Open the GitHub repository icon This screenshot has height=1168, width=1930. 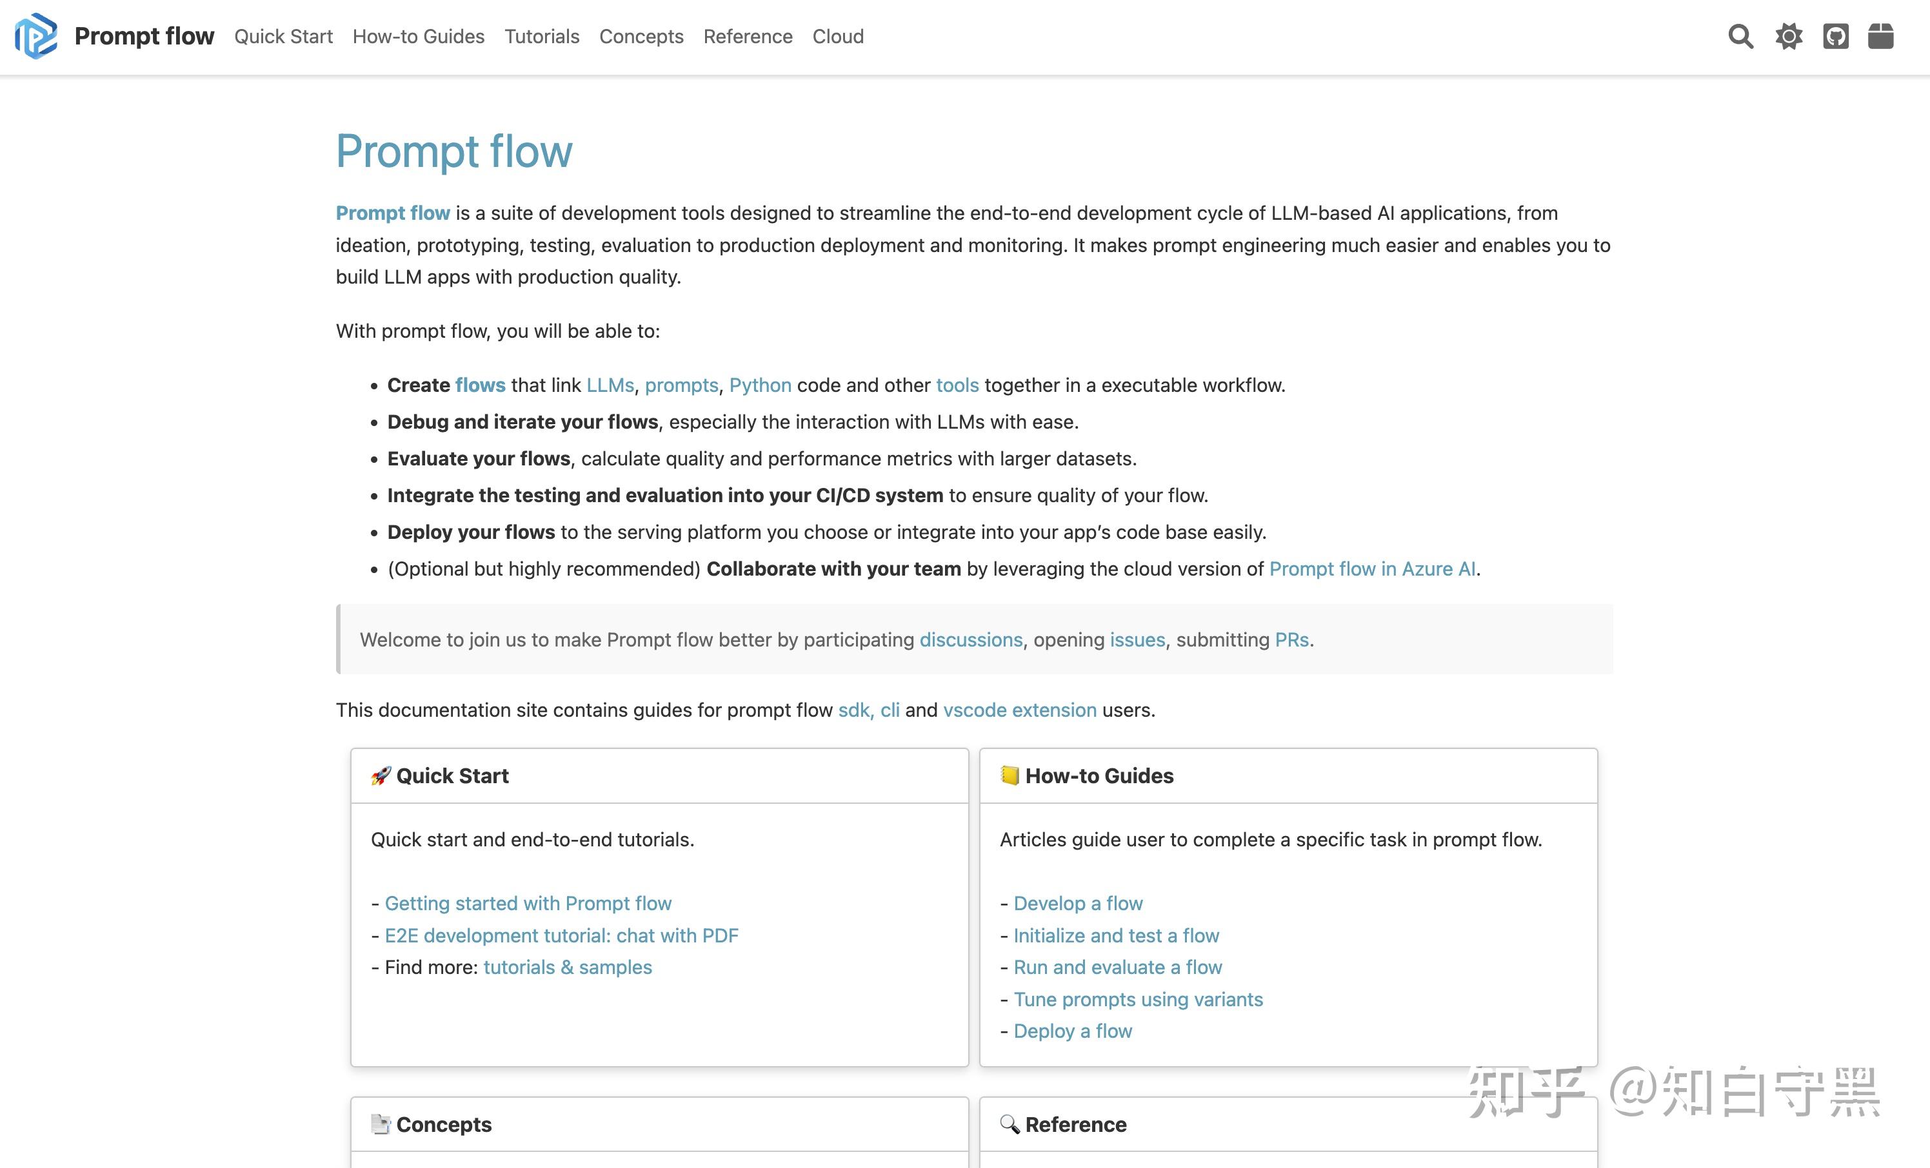[x=1835, y=36]
